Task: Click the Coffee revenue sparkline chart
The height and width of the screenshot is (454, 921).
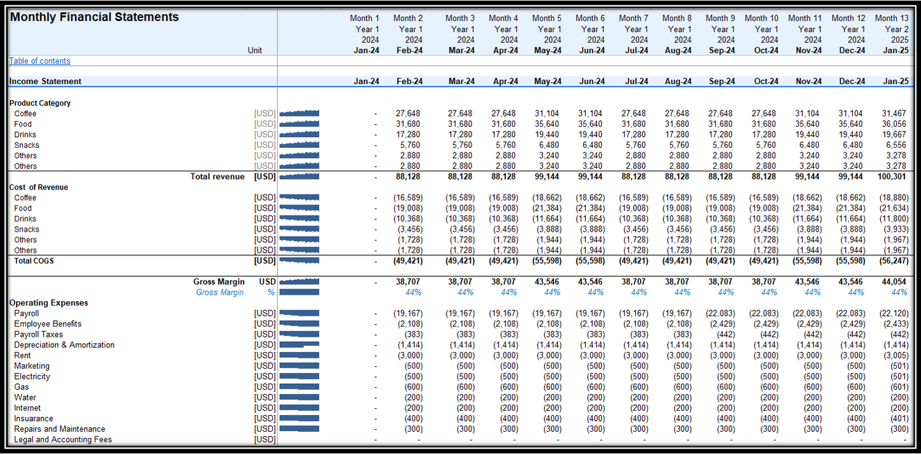Action: [x=299, y=114]
